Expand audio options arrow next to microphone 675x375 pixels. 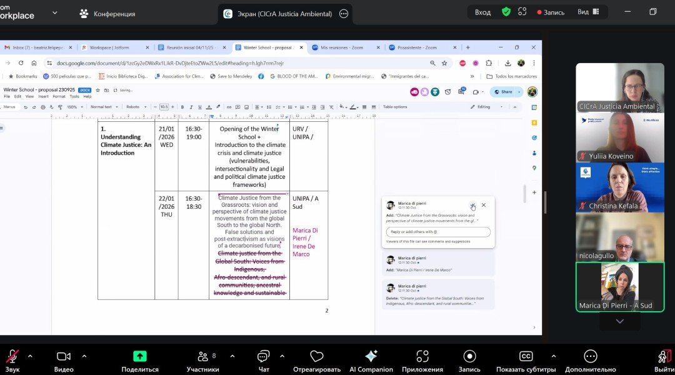pos(30,356)
